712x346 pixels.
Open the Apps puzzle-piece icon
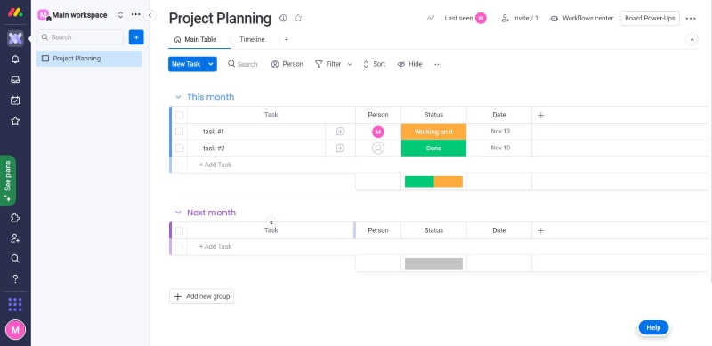(15, 218)
